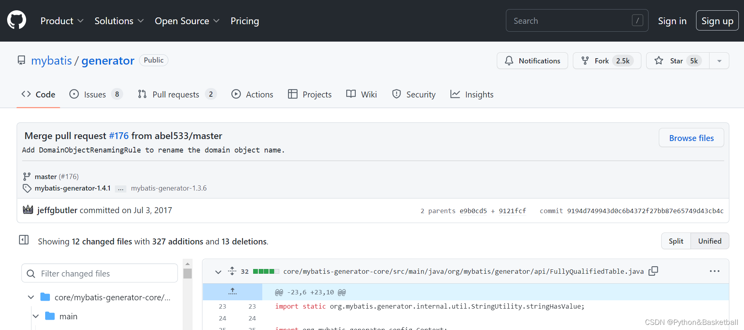Click the Filter changed files field
Viewport: 744px width, 330px height.
click(99, 273)
